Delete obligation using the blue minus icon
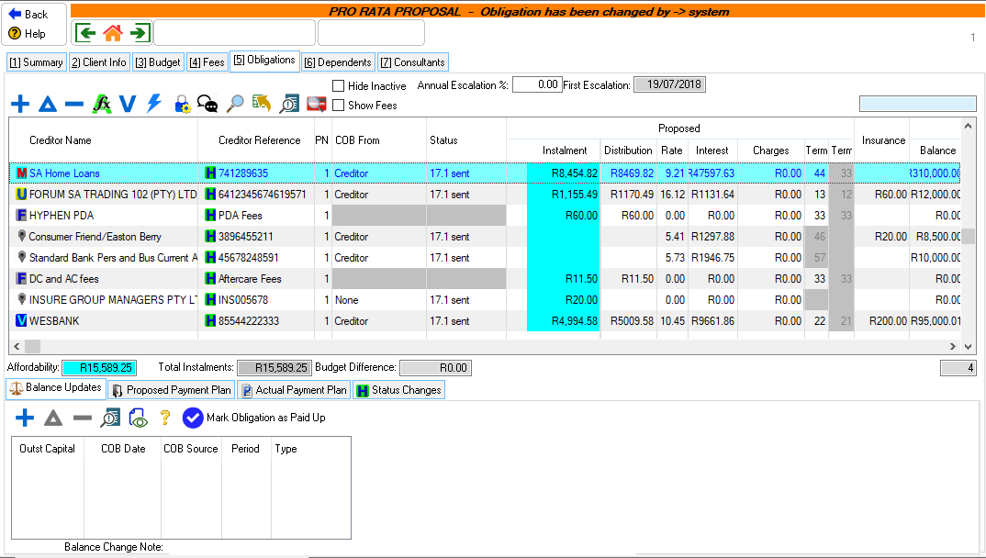This screenshot has height=558, width=986. (74, 104)
